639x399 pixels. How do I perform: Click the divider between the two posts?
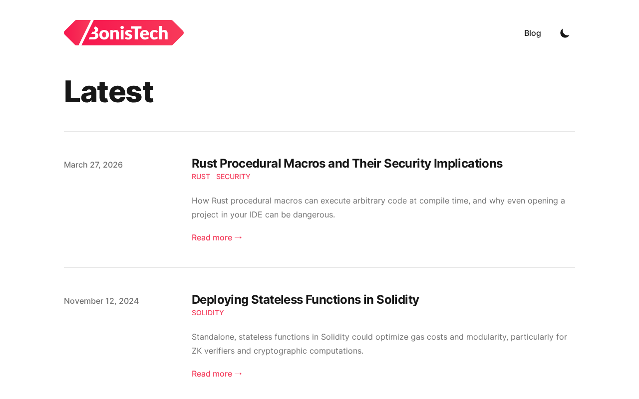[319, 268]
